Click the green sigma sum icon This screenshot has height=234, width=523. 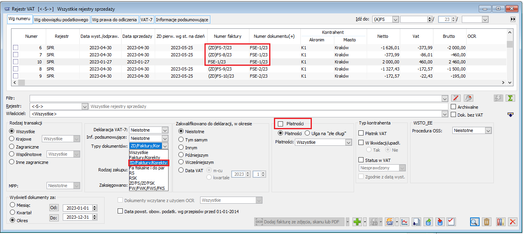511,98
